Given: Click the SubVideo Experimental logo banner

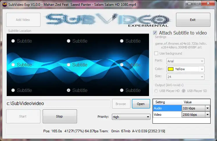Looking at the screenshot, I should pos(107,20).
